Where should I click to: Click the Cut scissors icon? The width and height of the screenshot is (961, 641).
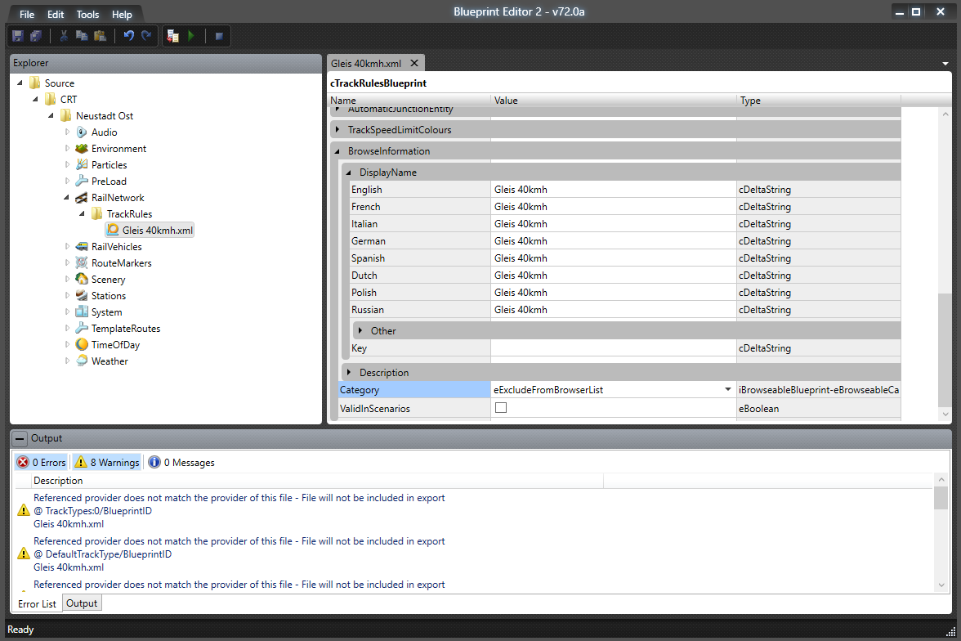coord(63,36)
